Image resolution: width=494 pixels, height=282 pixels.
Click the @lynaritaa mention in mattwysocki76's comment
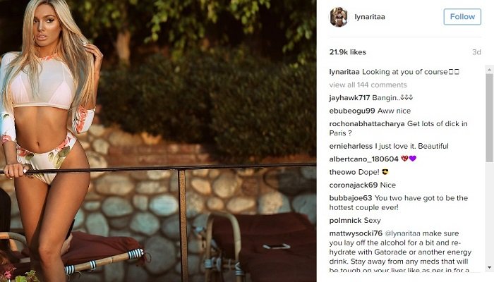click(x=403, y=233)
